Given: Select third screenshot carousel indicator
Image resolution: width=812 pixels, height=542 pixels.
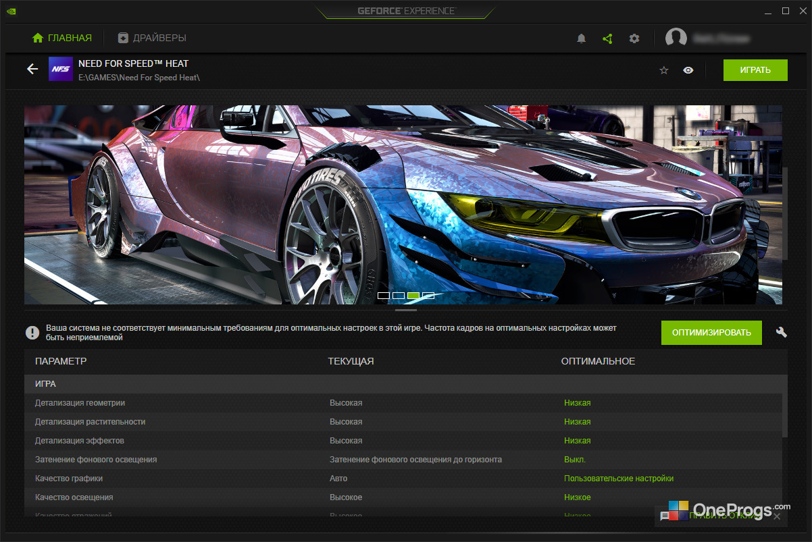Looking at the screenshot, I should (x=413, y=296).
